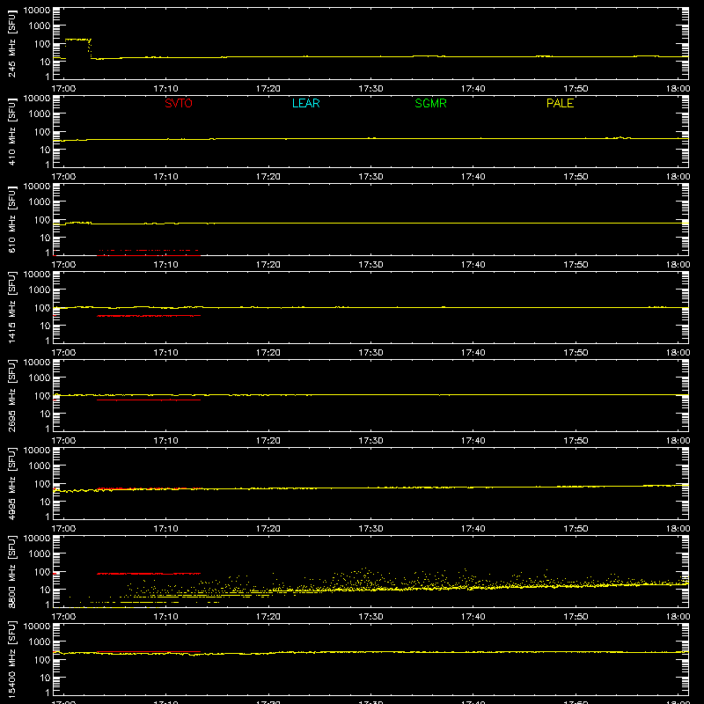Click the 17:30 tick under the 245 MHz panel

coord(370,89)
